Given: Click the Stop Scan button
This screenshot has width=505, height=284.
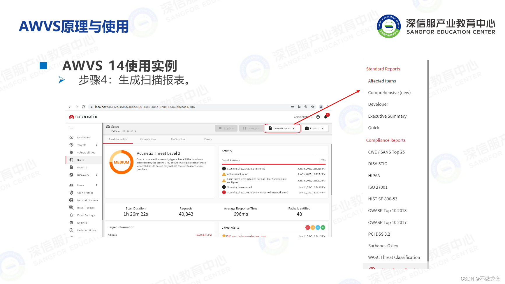Looking at the screenshot, I should click(x=226, y=128).
